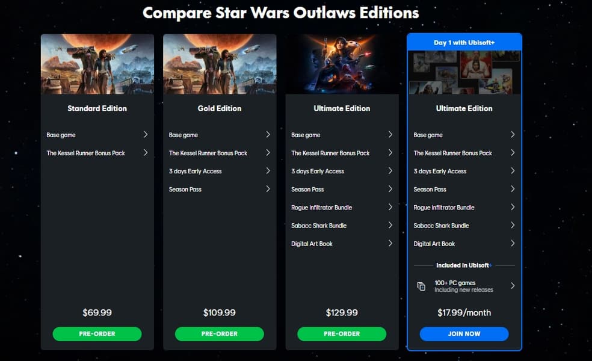Expand Base game in the Ubisoft+ card

tap(464, 135)
